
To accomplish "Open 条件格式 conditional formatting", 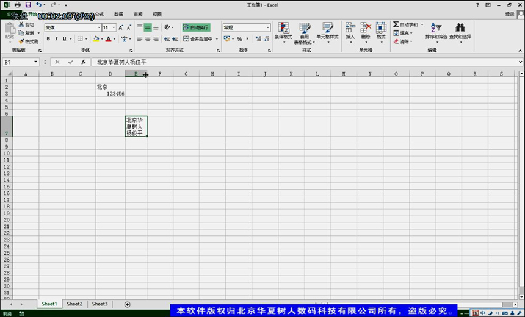I will pos(283,33).
